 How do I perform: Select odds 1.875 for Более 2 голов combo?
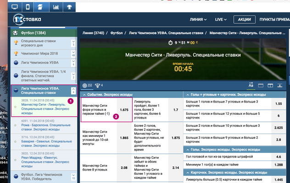176,138
